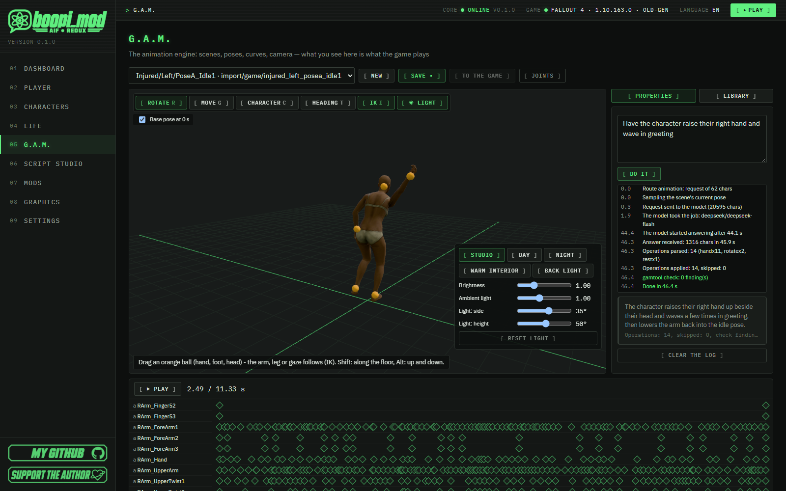Switch to the Properties tab
786x491 pixels.
[653, 96]
